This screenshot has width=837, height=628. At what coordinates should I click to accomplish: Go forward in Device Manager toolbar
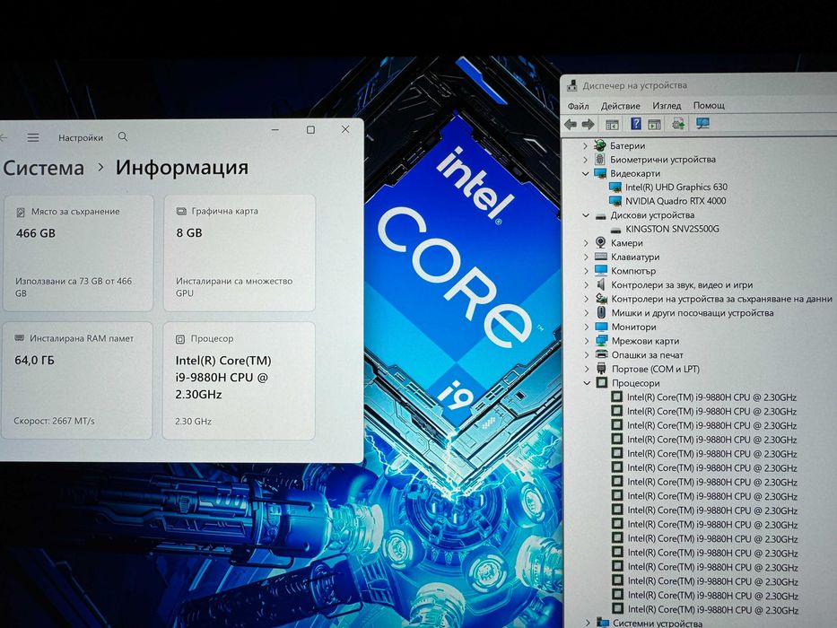tap(588, 125)
